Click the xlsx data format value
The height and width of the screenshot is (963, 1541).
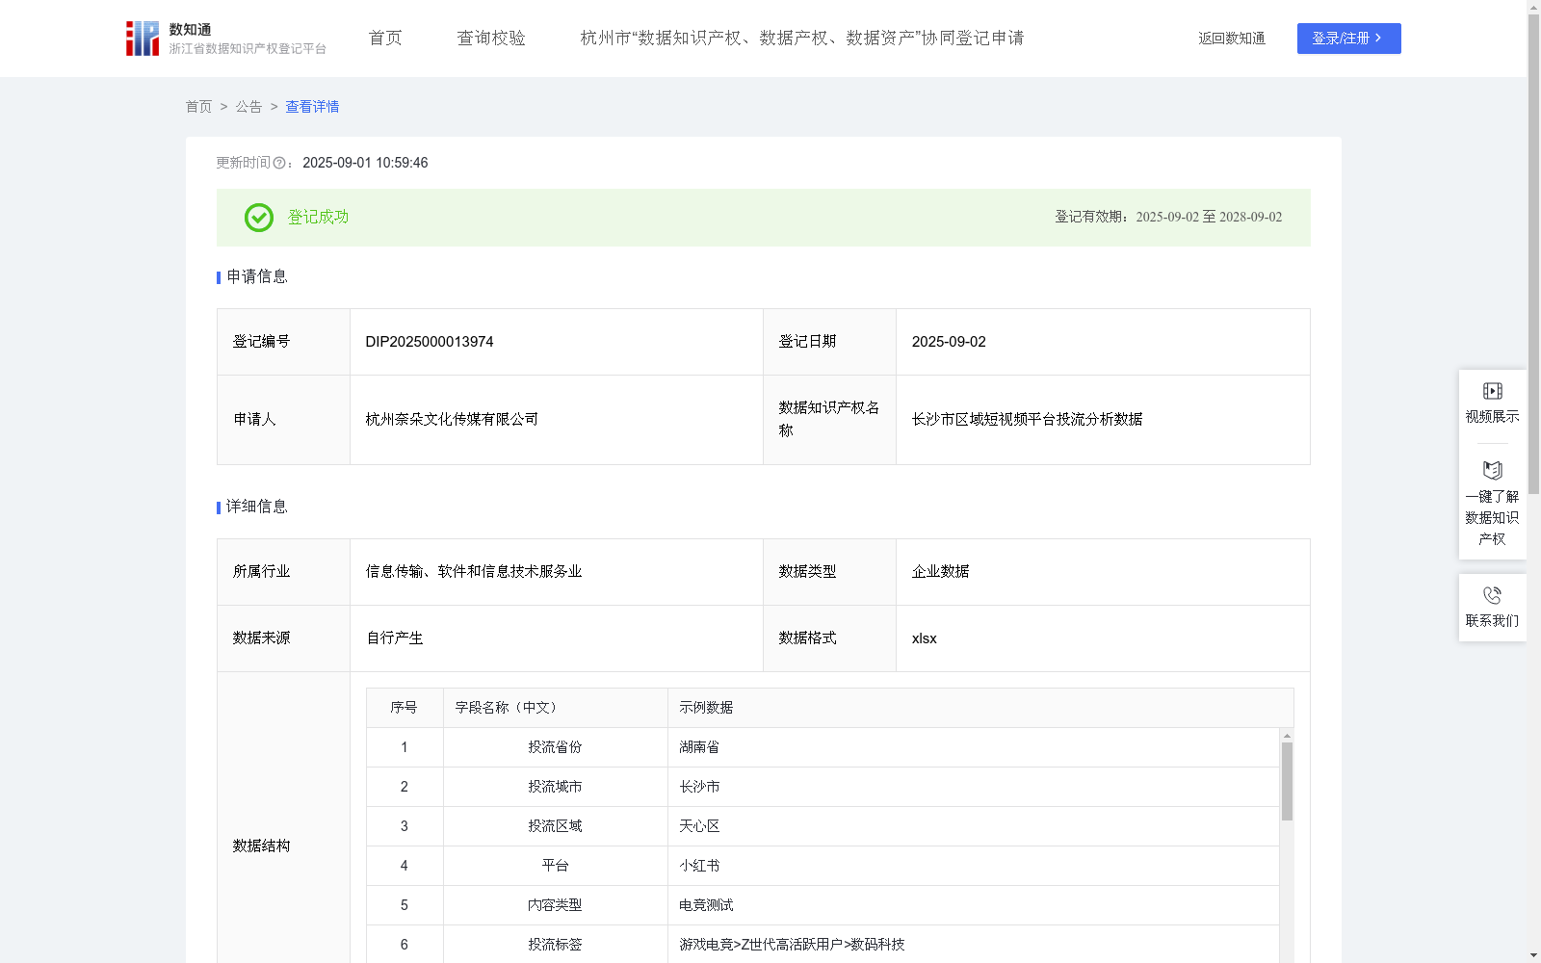tap(924, 638)
